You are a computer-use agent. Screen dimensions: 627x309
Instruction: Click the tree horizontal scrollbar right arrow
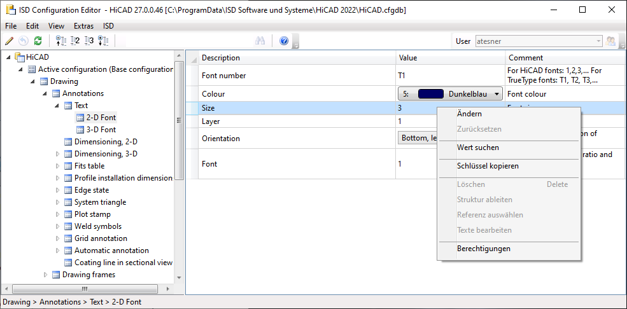tap(168, 289)
